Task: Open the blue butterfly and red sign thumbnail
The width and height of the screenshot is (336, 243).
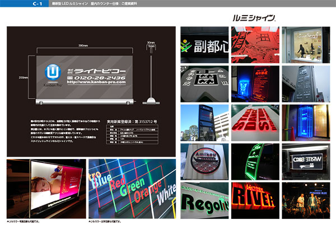Action: 255,84
